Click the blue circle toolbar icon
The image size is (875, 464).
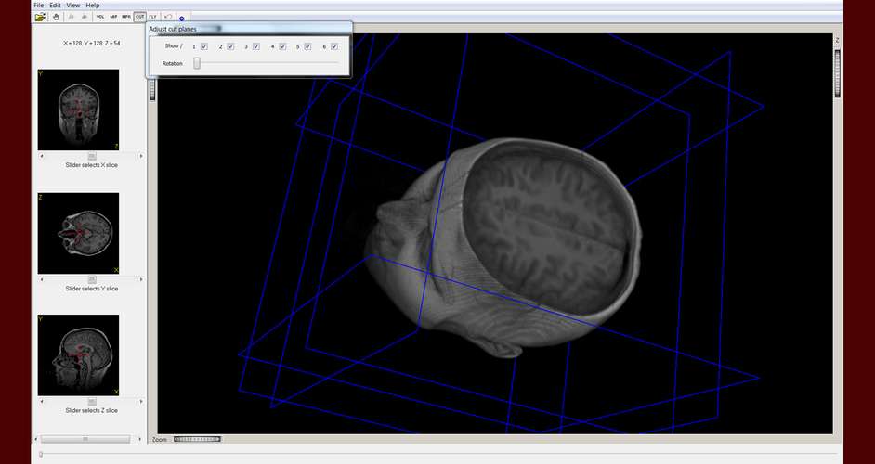click(181, 19)
